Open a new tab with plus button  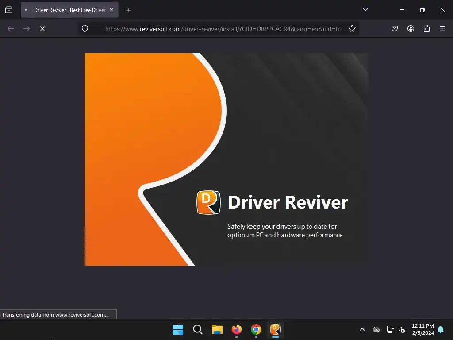coord(128,10)
